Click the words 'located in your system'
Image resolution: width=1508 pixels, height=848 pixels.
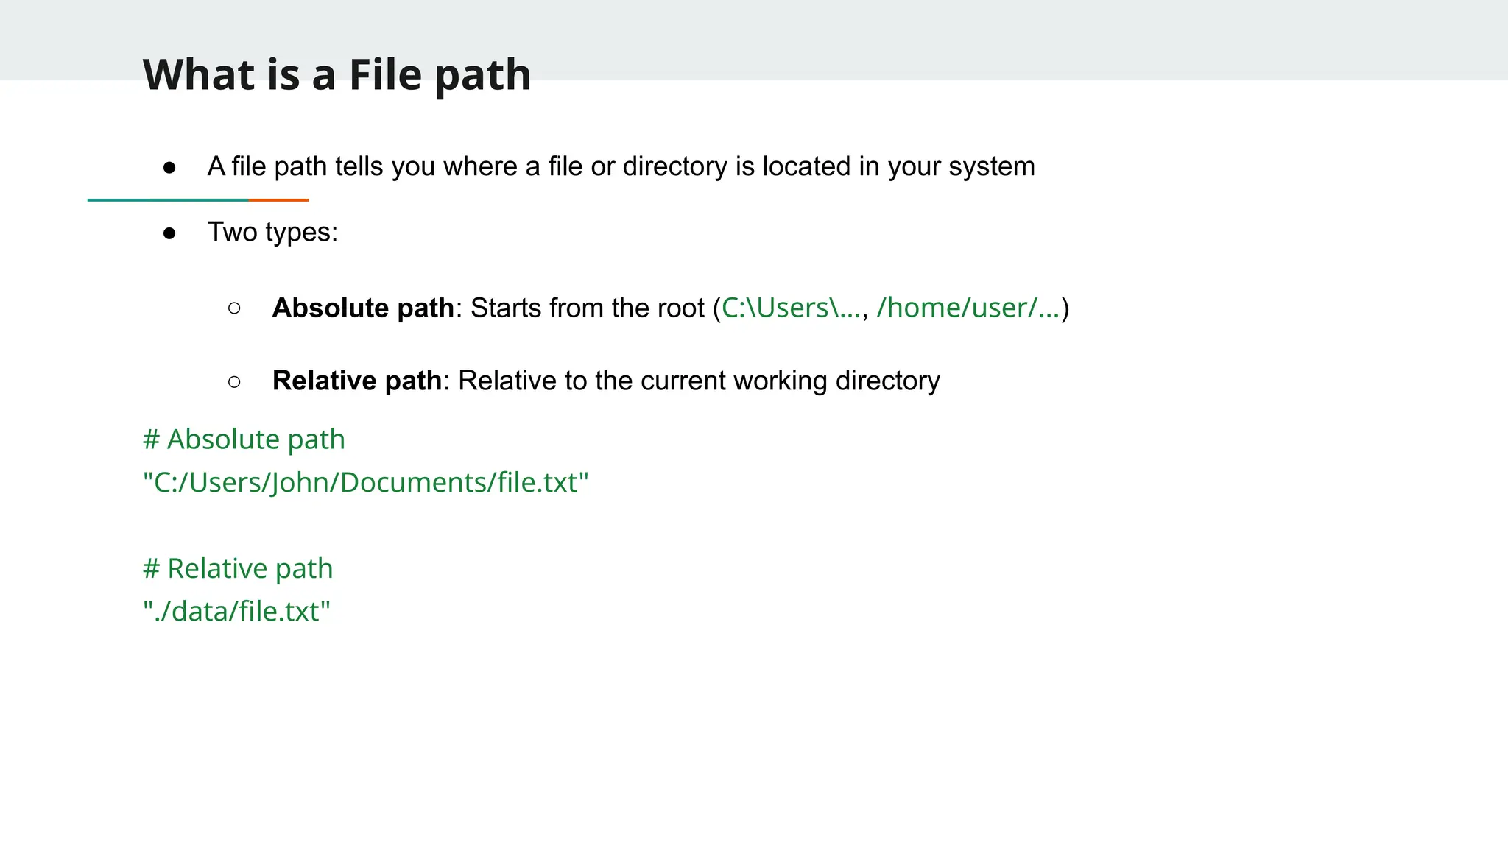click(898, 166)
